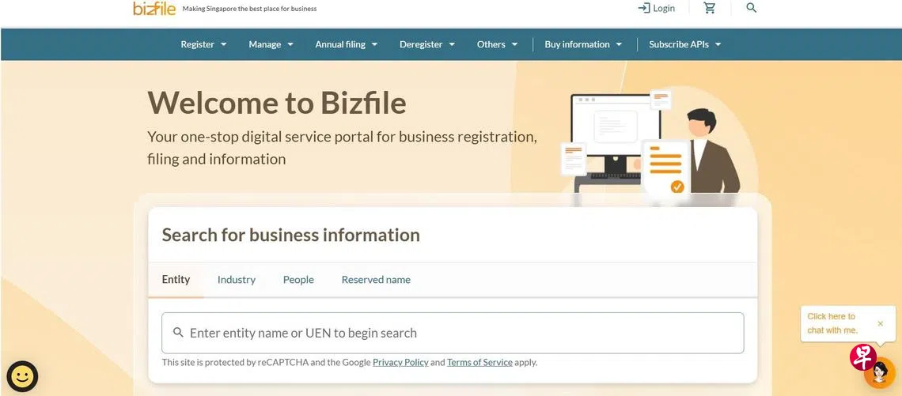Open the Annual filing dropdown
The image size is (902, 396).
pos(346,44)
